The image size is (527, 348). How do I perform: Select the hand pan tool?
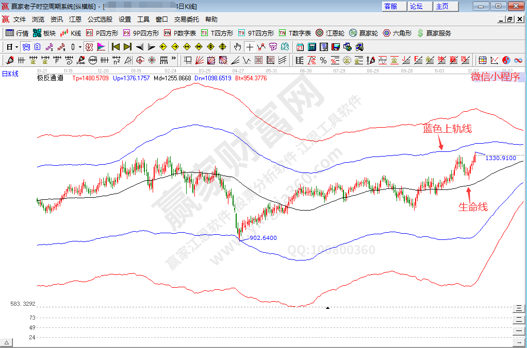(x=237, y=47)
